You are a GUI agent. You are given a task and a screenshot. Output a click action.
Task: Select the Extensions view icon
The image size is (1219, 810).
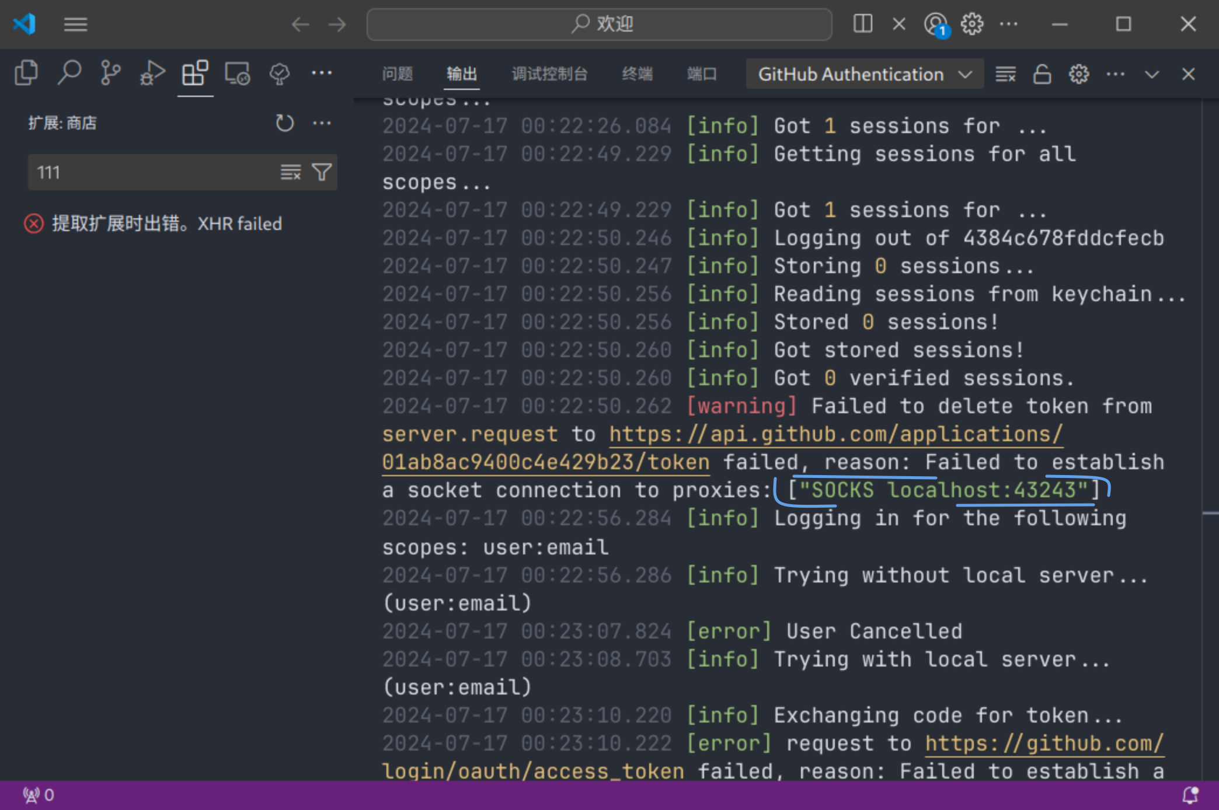[195, 74]
